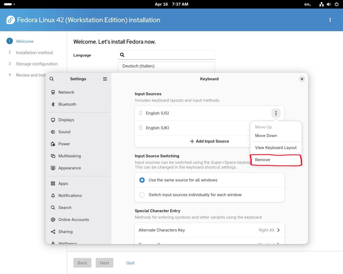Select Deutsch (Italien) in the language list
The image size is (343, 274).
tap(166, 66)
